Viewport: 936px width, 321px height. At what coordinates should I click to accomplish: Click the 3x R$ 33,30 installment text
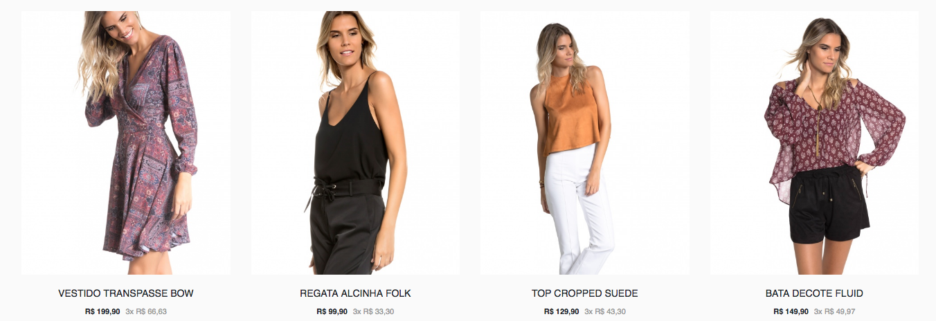[x=373, y=311]
